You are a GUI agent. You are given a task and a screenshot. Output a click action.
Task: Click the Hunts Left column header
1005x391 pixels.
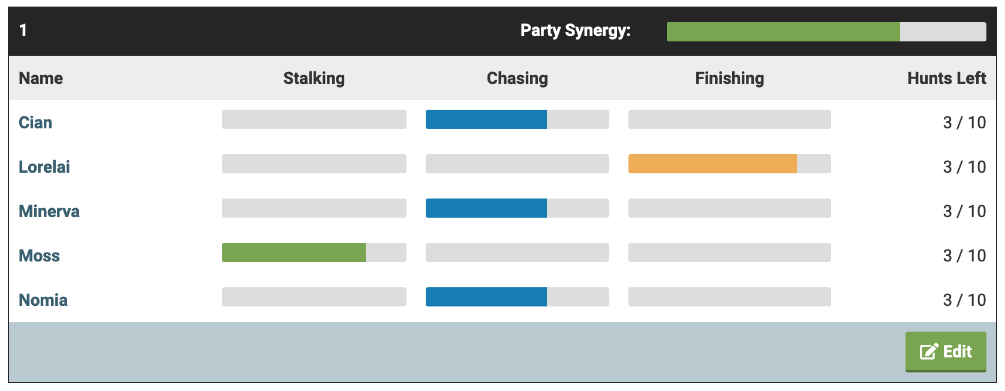coord(946,78)
